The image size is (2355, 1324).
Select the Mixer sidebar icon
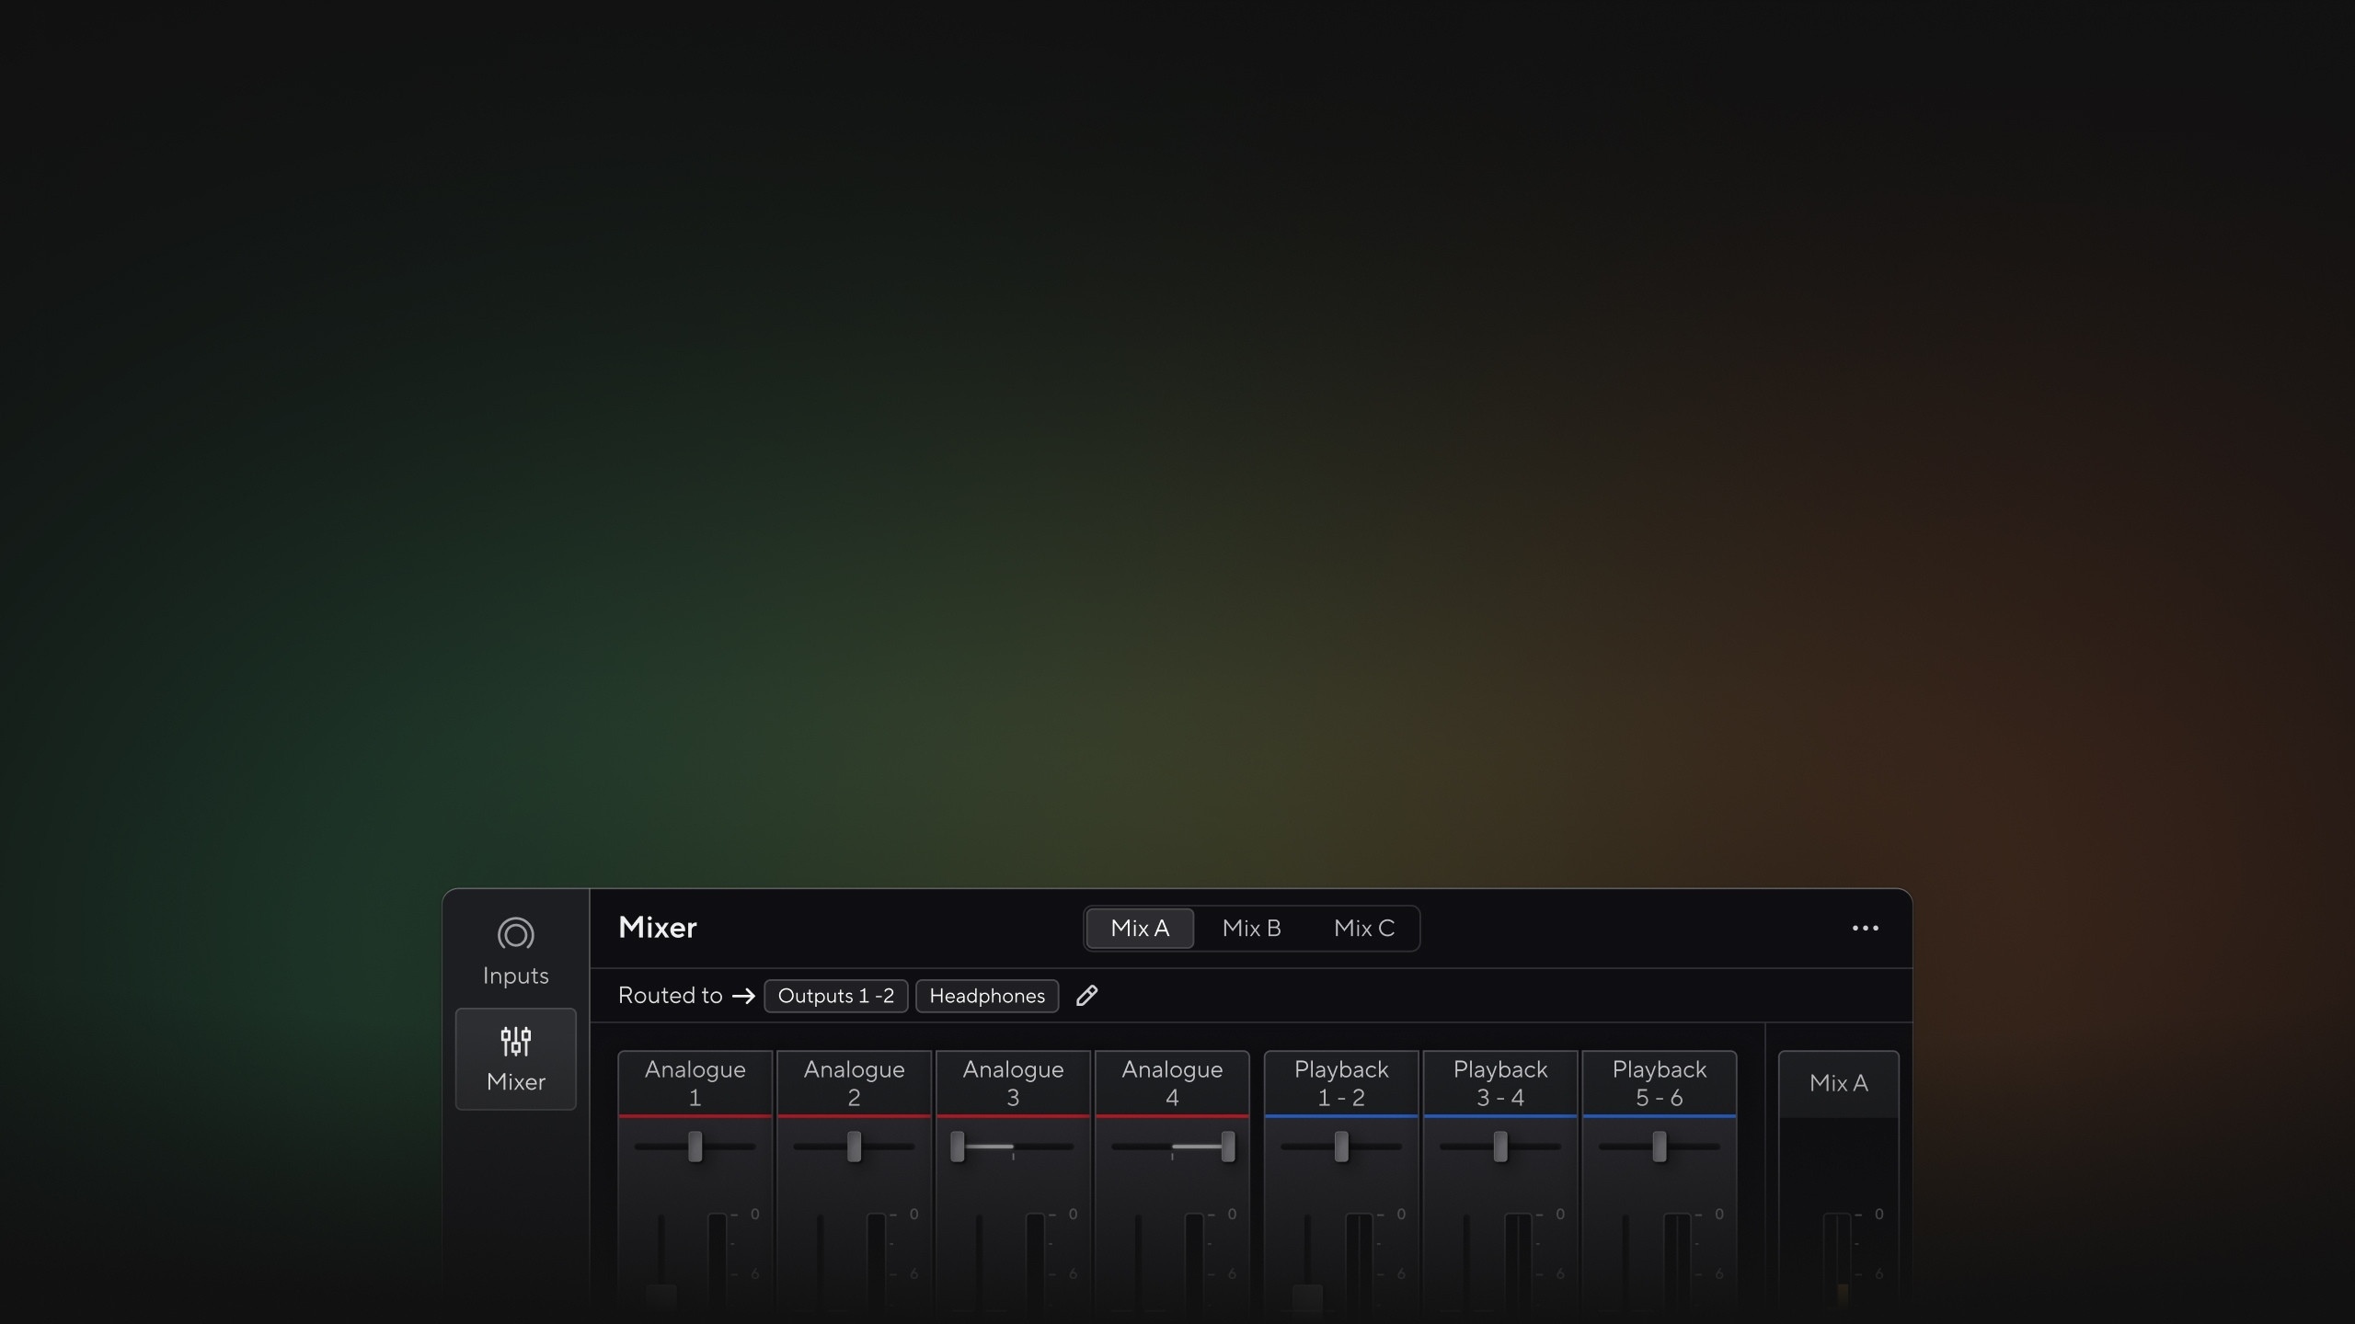tap(515, 1042)
